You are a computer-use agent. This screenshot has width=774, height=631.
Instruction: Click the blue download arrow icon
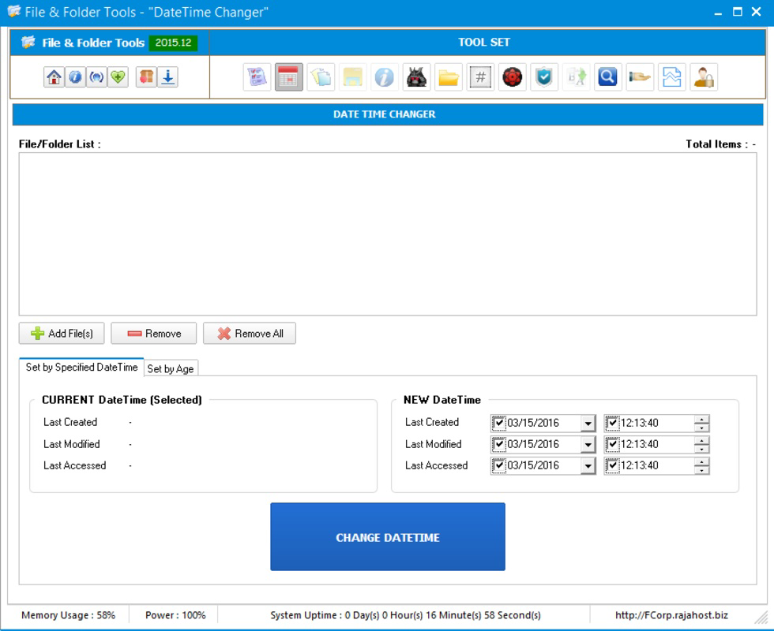(x=167, y=77)
